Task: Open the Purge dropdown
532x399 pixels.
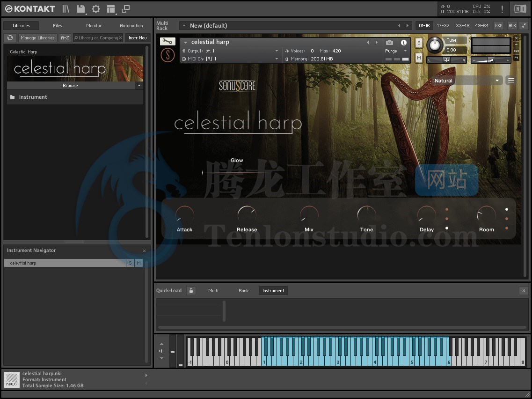Action: click(396, 51)
